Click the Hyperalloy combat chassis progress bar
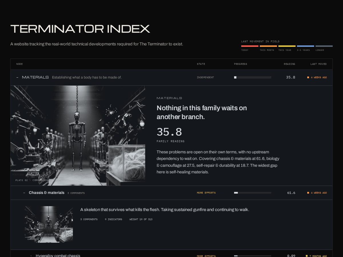Screen dimensions: 343x257 (253, 256)
